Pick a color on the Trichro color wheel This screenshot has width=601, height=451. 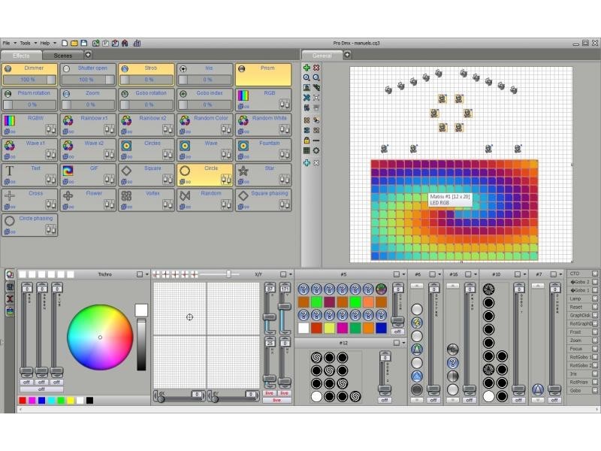[x=100, y=337]
